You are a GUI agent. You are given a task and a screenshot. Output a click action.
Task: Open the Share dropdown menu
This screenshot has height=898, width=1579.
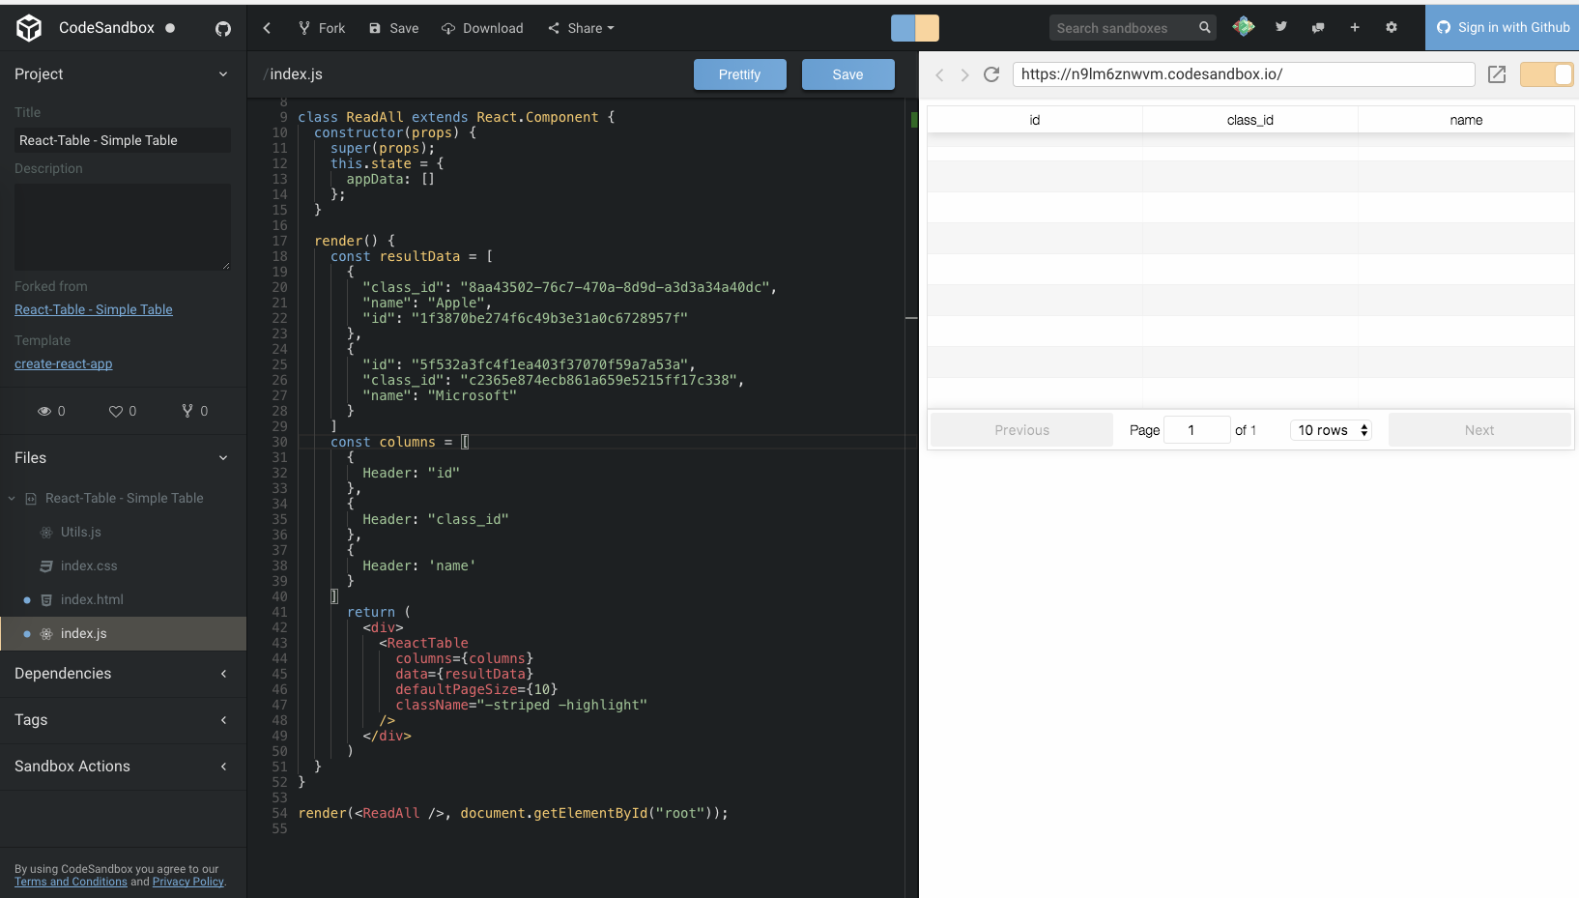tap(581, 28)
